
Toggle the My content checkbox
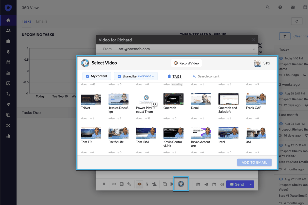pyautogui.click(x=87, y=76)
